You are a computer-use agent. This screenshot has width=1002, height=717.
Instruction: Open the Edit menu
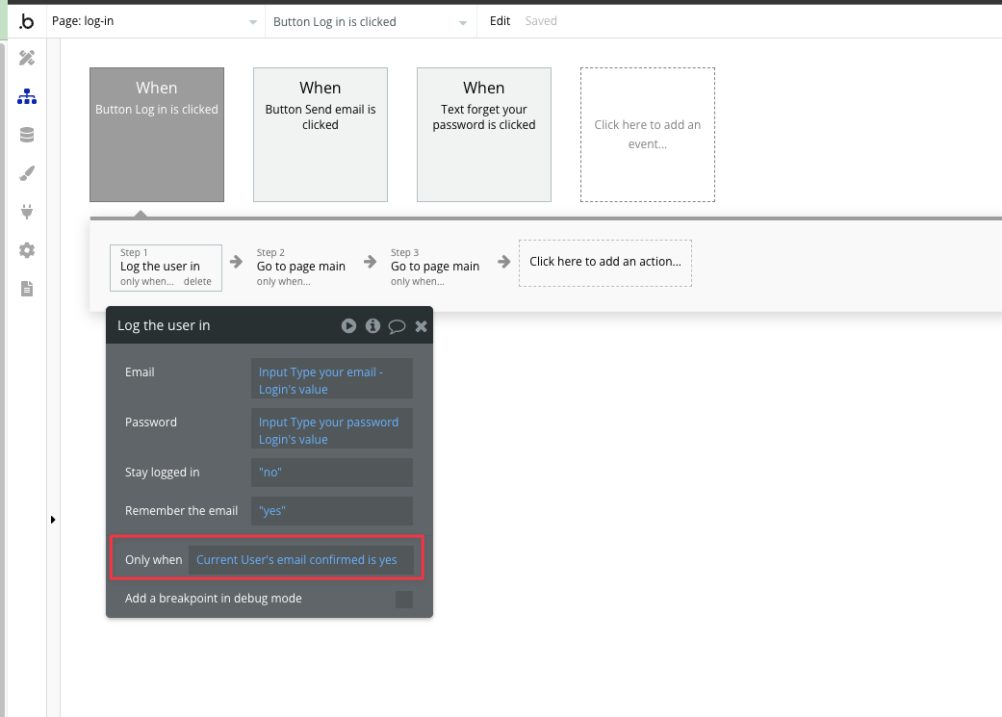[500, 21]
